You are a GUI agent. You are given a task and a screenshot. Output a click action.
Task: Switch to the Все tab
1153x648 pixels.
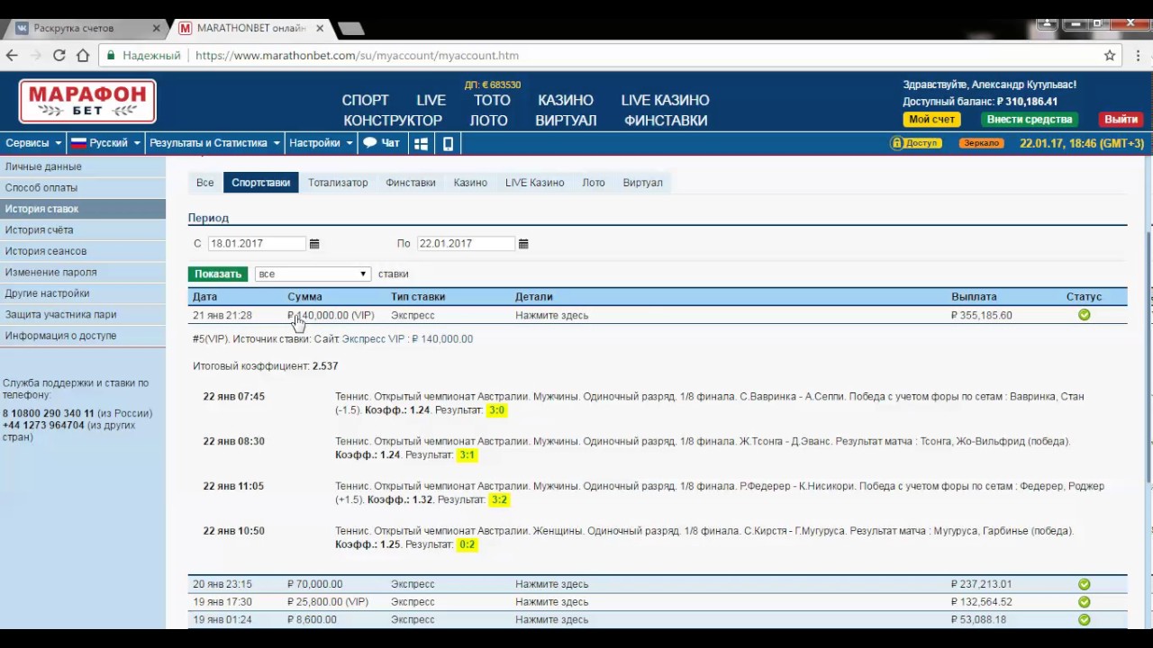tap(205, 183)
